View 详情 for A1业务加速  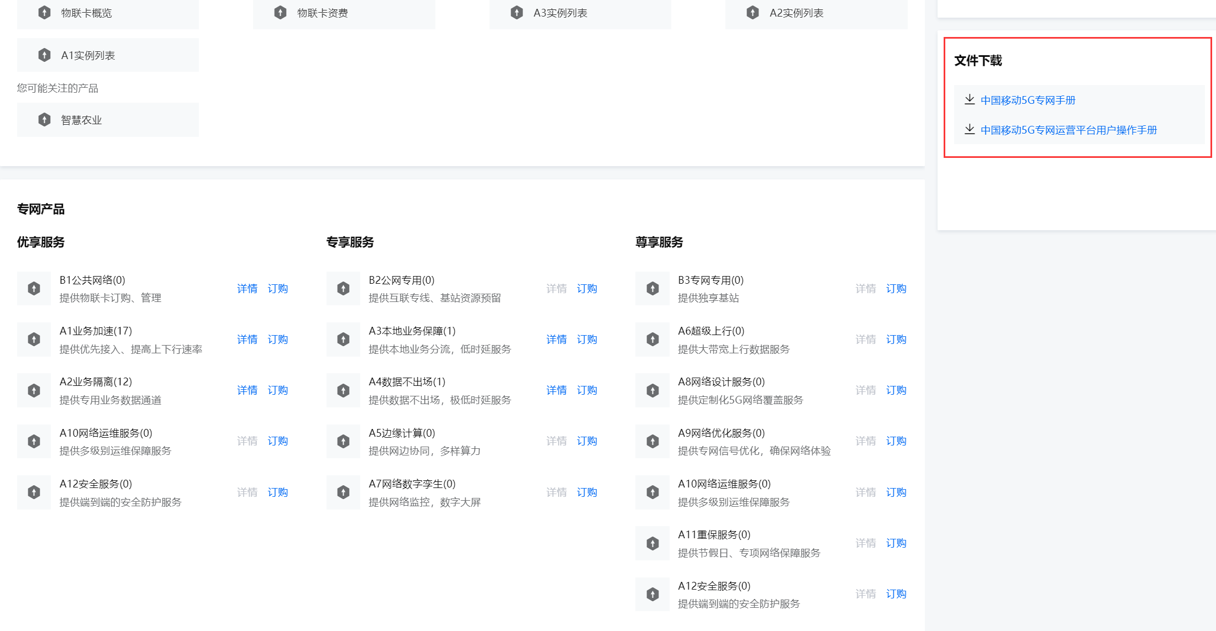click(x=247, y=339)
